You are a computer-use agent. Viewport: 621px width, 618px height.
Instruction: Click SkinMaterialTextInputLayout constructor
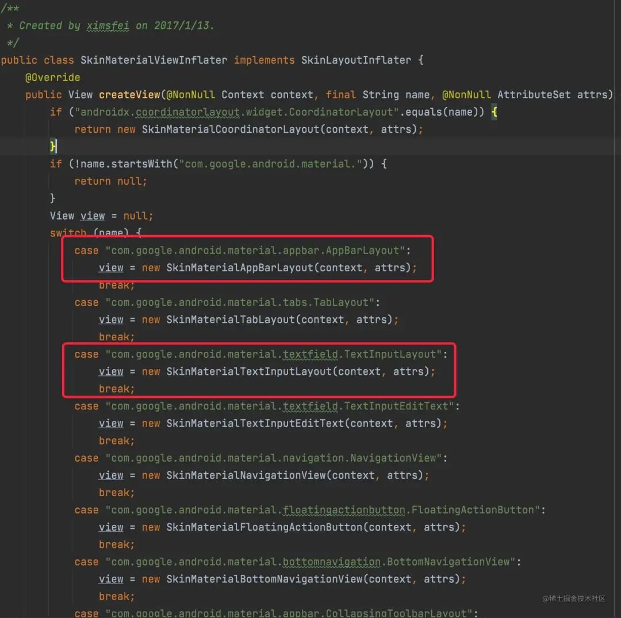249,372
